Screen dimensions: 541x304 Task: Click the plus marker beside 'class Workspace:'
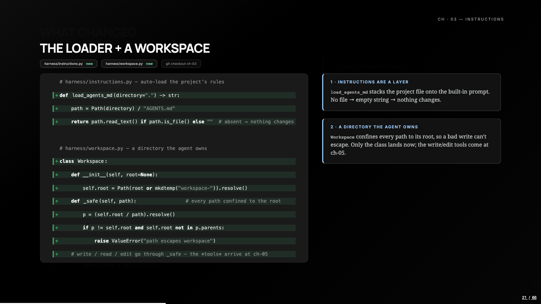(x=56, y=161)
